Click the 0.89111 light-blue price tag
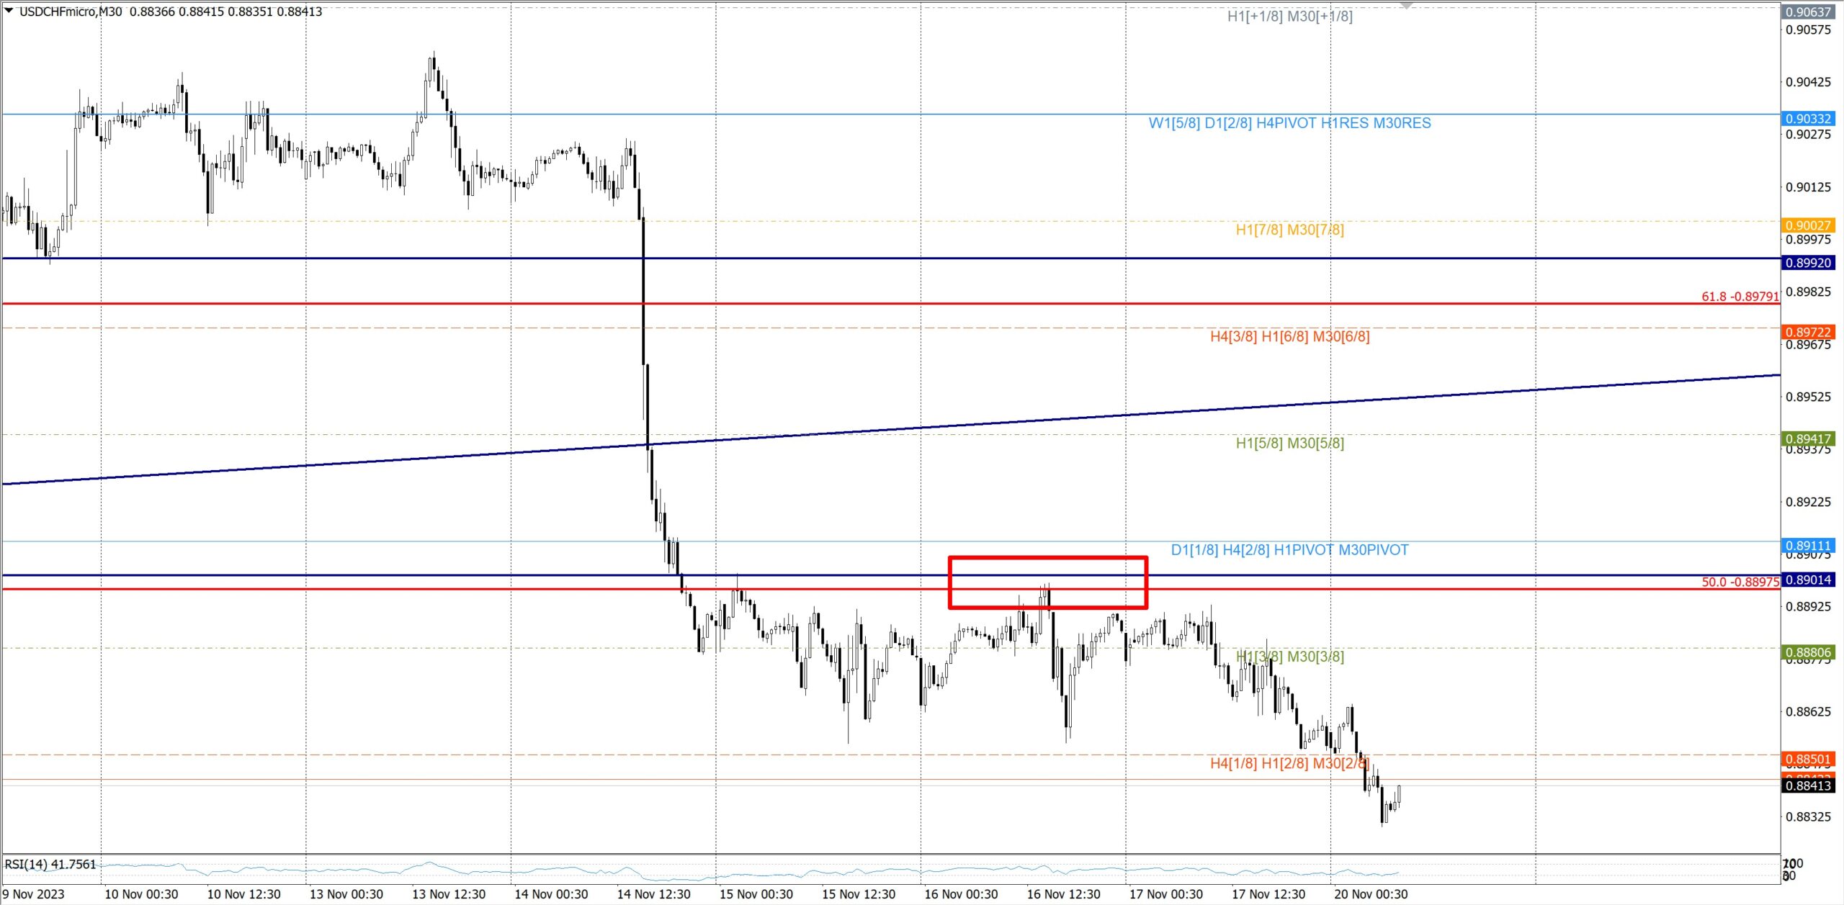Image resolution: width=1844 pixels, height=905 pixels. pos(1807,545)
